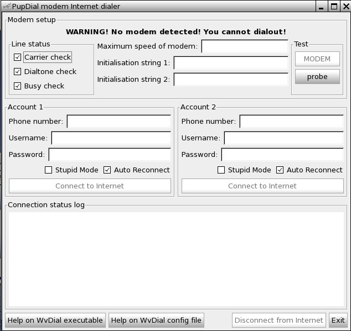
Task: Maximize the PupDial window
Action: 334,7
